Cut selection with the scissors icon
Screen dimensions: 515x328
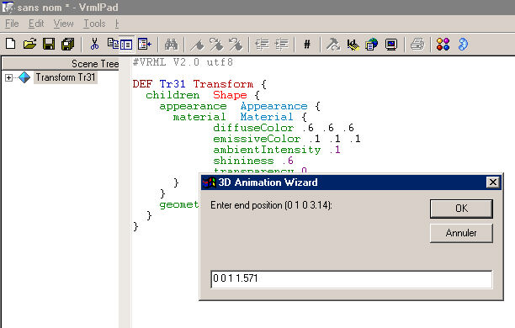(x=94, y=44)
